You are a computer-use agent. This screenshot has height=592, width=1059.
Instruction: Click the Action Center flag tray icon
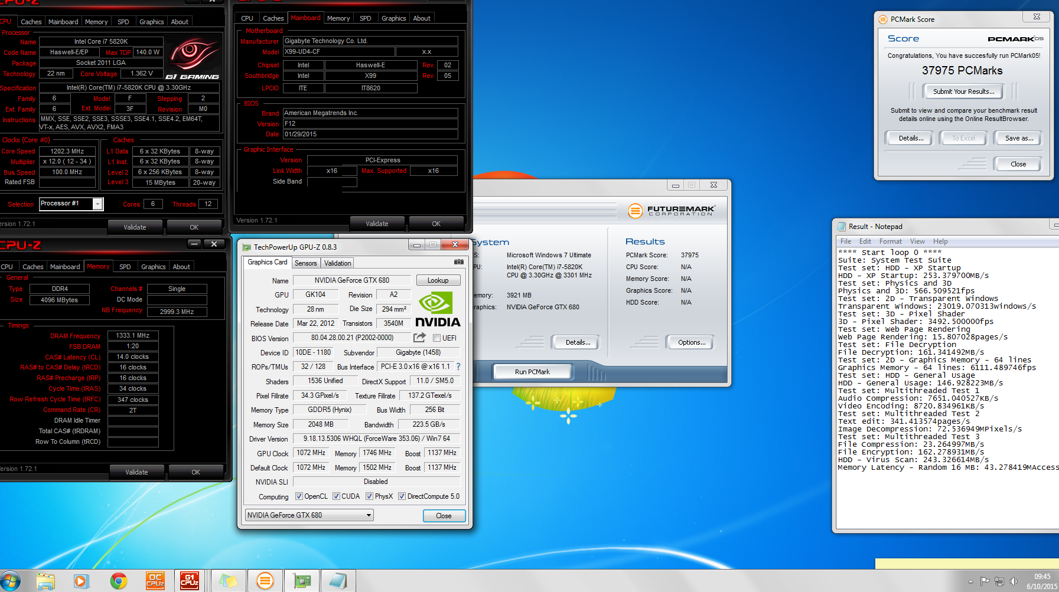click(985, 581)
